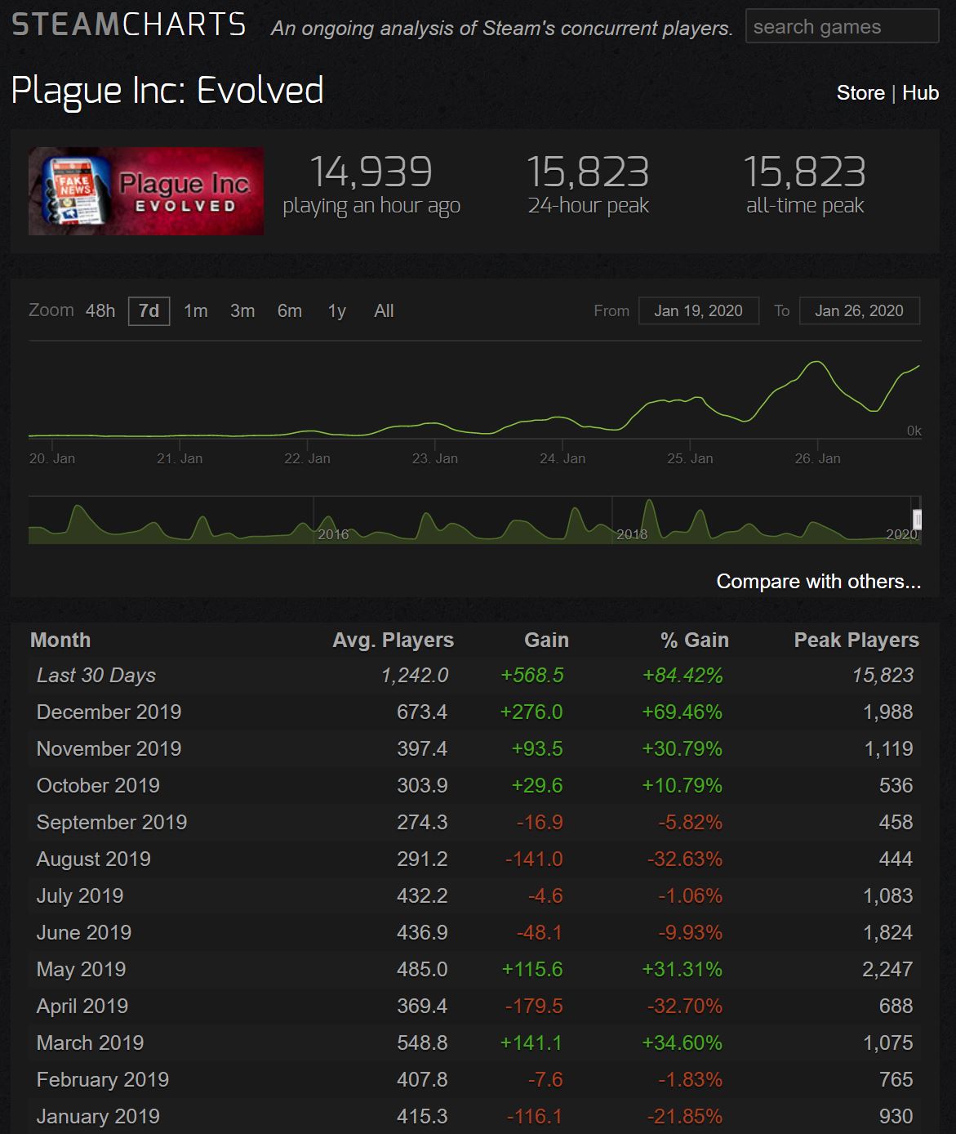Image resolution: width=956 pixels, height=1134 pixels.
Task: Click the 14,939 playing an hour ago stat
Action: [371, 185]
